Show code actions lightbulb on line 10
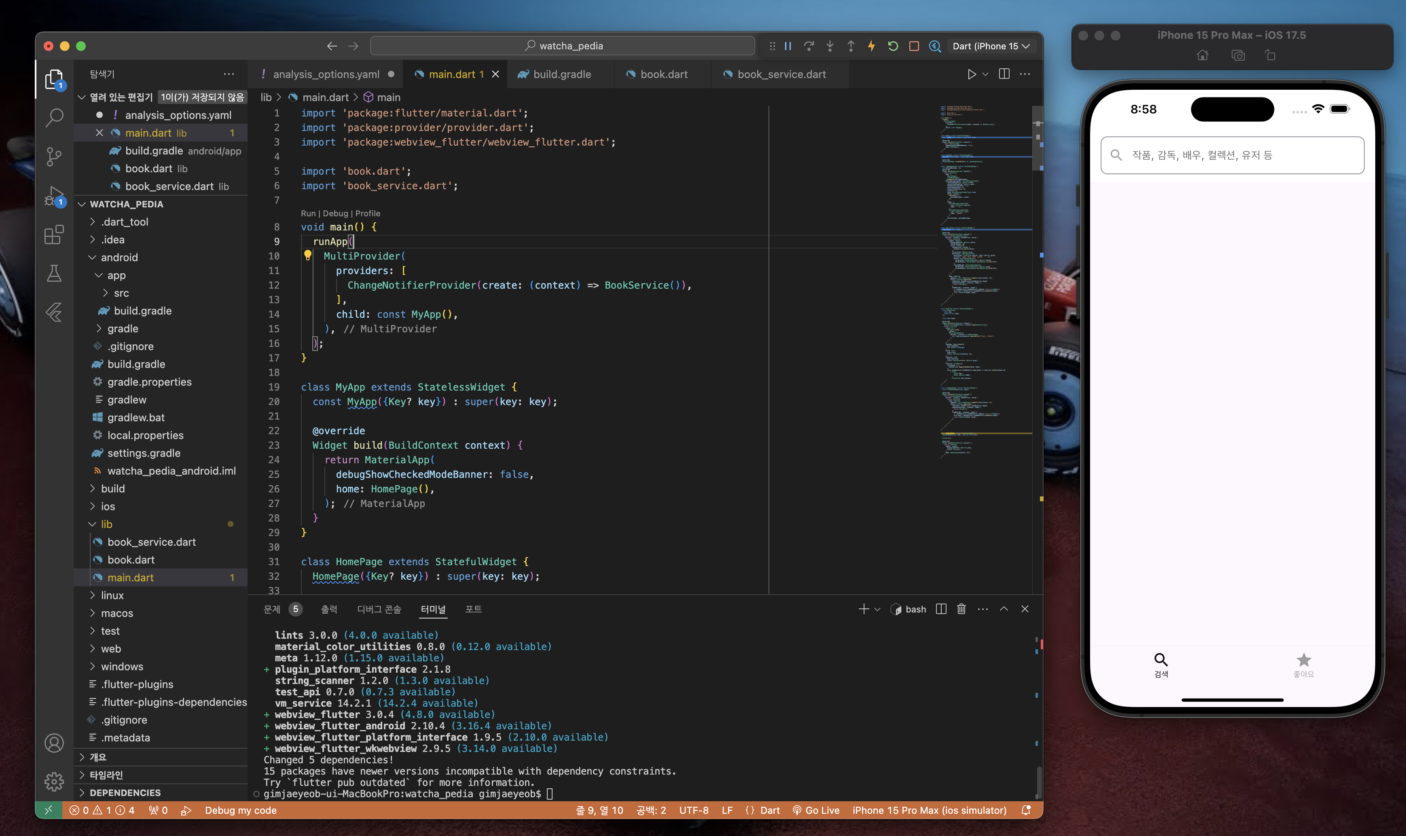The image size is (1406, 836). point(308,256)
